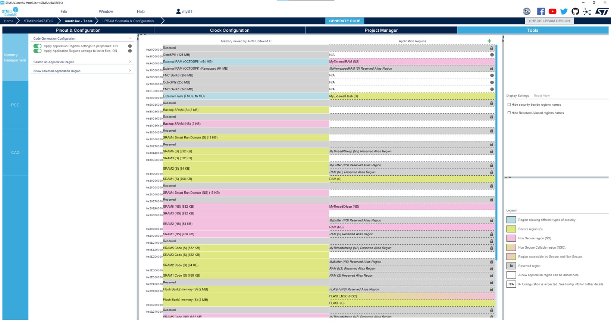Click info icon in OctoSPI2 (256 MB) row

click(492, 83)
